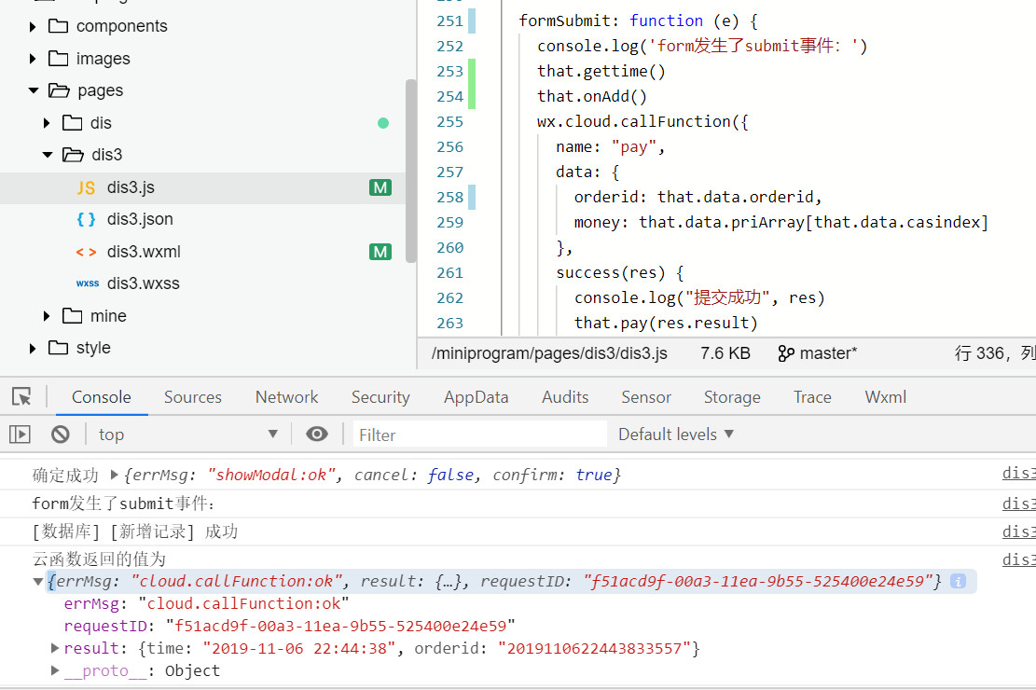Click the info badge beside the logged object
The width and height of the screenshot is (1036, 690).
tap(958, 581)
